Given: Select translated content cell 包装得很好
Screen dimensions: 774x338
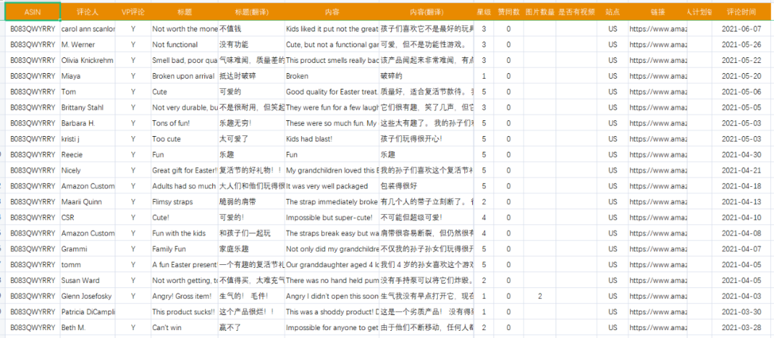Looking at the screenshot, I should (x=426, y=186).
